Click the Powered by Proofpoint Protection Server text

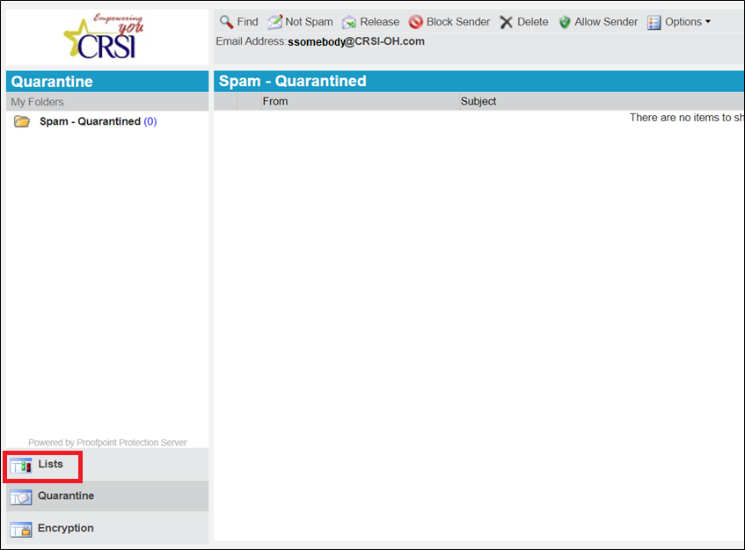pyautogui.click(x=107, y=443)
